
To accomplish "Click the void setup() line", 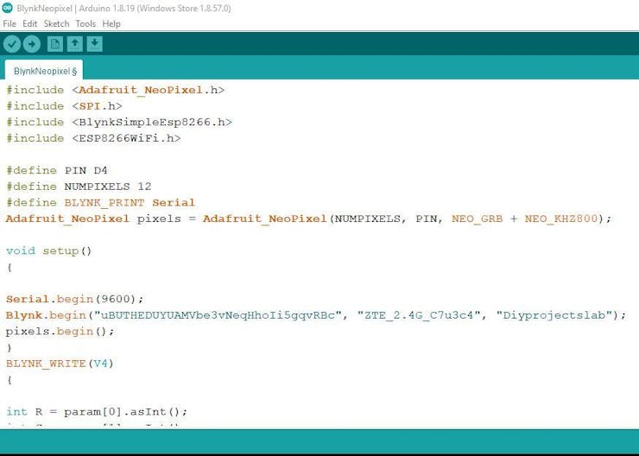I will 49,250.
